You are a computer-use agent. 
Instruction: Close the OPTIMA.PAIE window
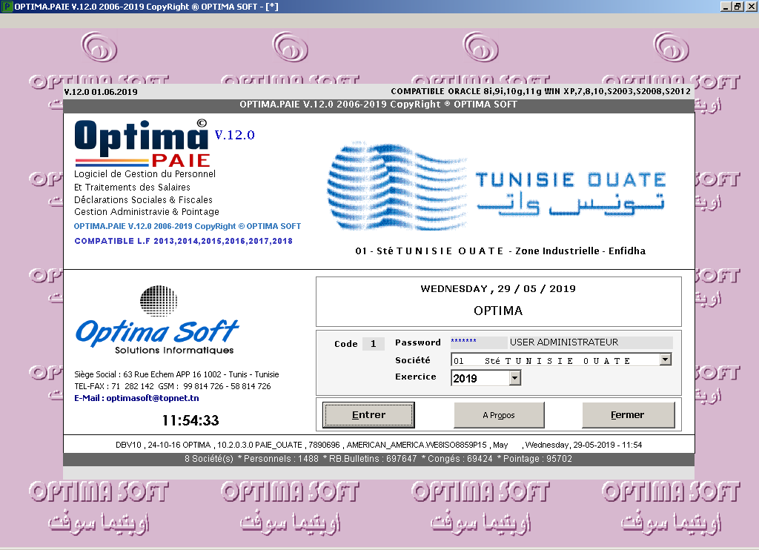coord(750,7)
